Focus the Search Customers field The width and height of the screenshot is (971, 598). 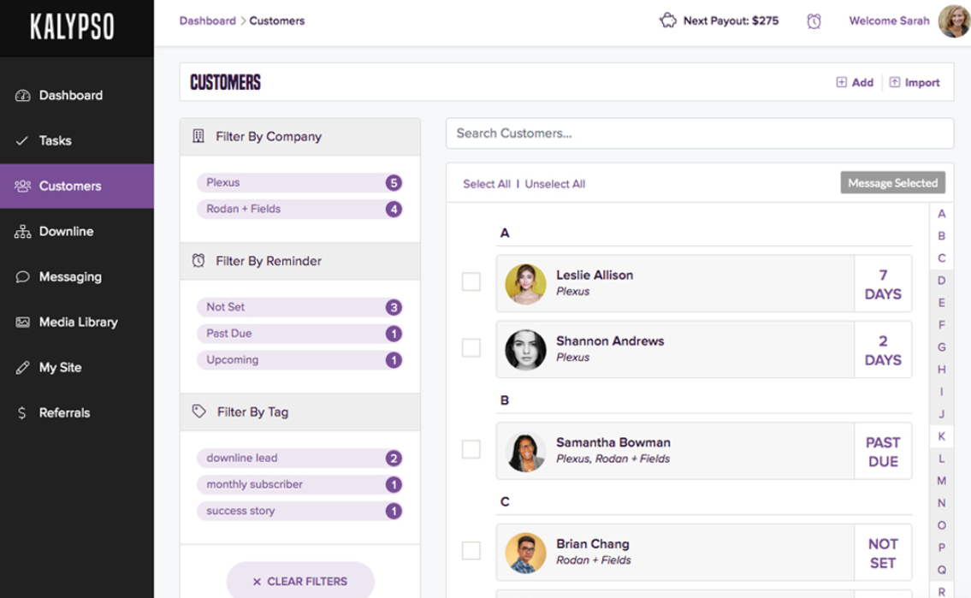pos(699,133)
